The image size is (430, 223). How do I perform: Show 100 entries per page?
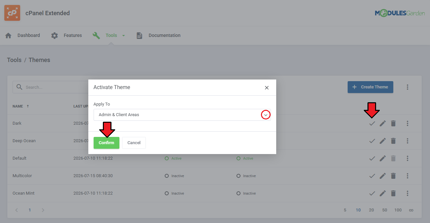[398, 210]
